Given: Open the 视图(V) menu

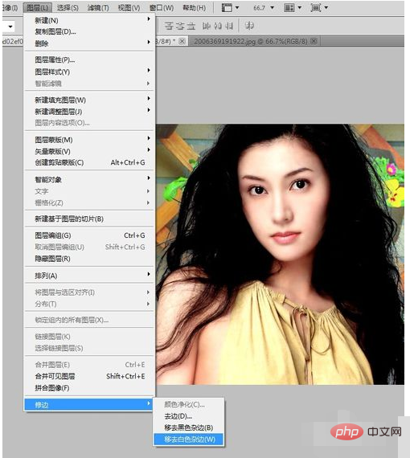Looking at the screenshot, I should click(129, 7).
